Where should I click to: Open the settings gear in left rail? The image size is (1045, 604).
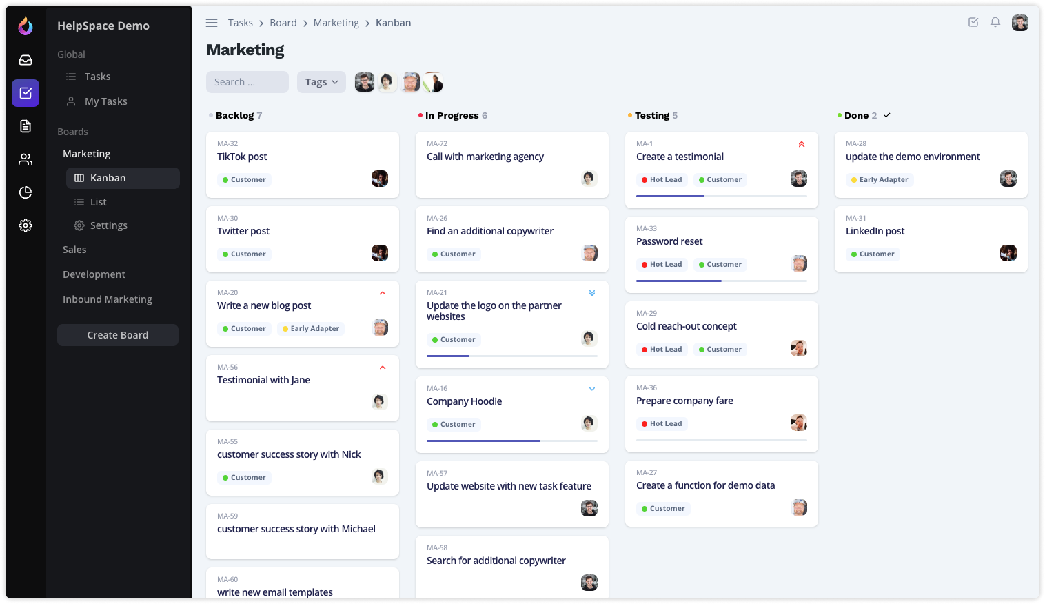pyautogui.click(x=26, y=225)
